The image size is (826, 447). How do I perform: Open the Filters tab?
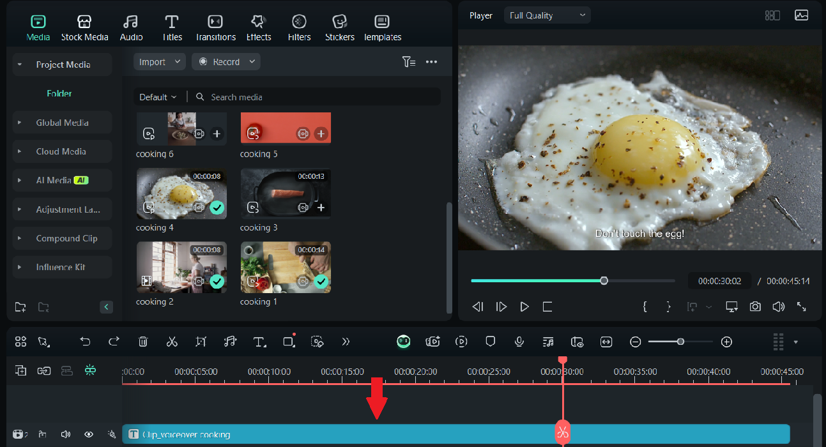(x=299, y=28)
